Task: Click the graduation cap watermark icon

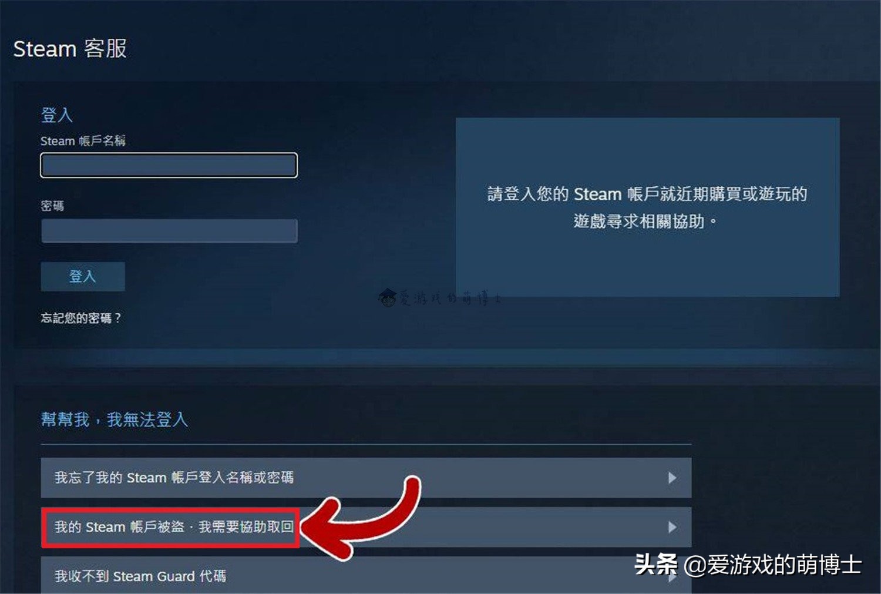Action: click(388, 298)
